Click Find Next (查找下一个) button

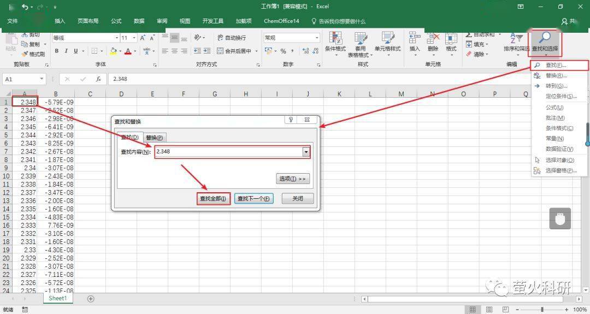coord(253,199)
